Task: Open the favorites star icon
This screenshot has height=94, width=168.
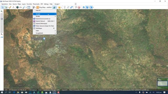Action: coord(59,7)
